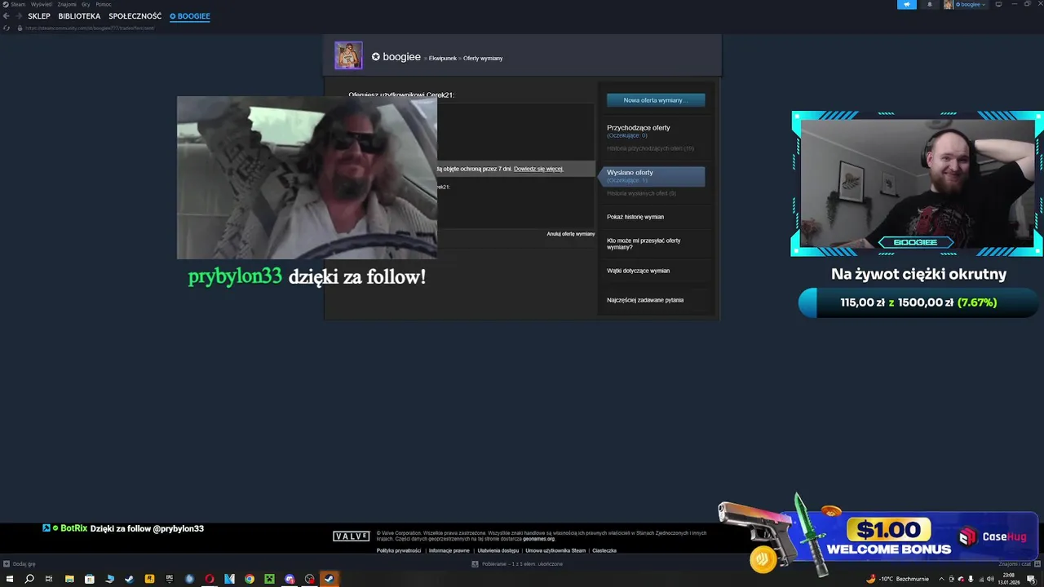The width and height of the screenshot is (1044, 587).
Task: Click the Downloads icon in Steam footer
Action: tap(475, 563)
